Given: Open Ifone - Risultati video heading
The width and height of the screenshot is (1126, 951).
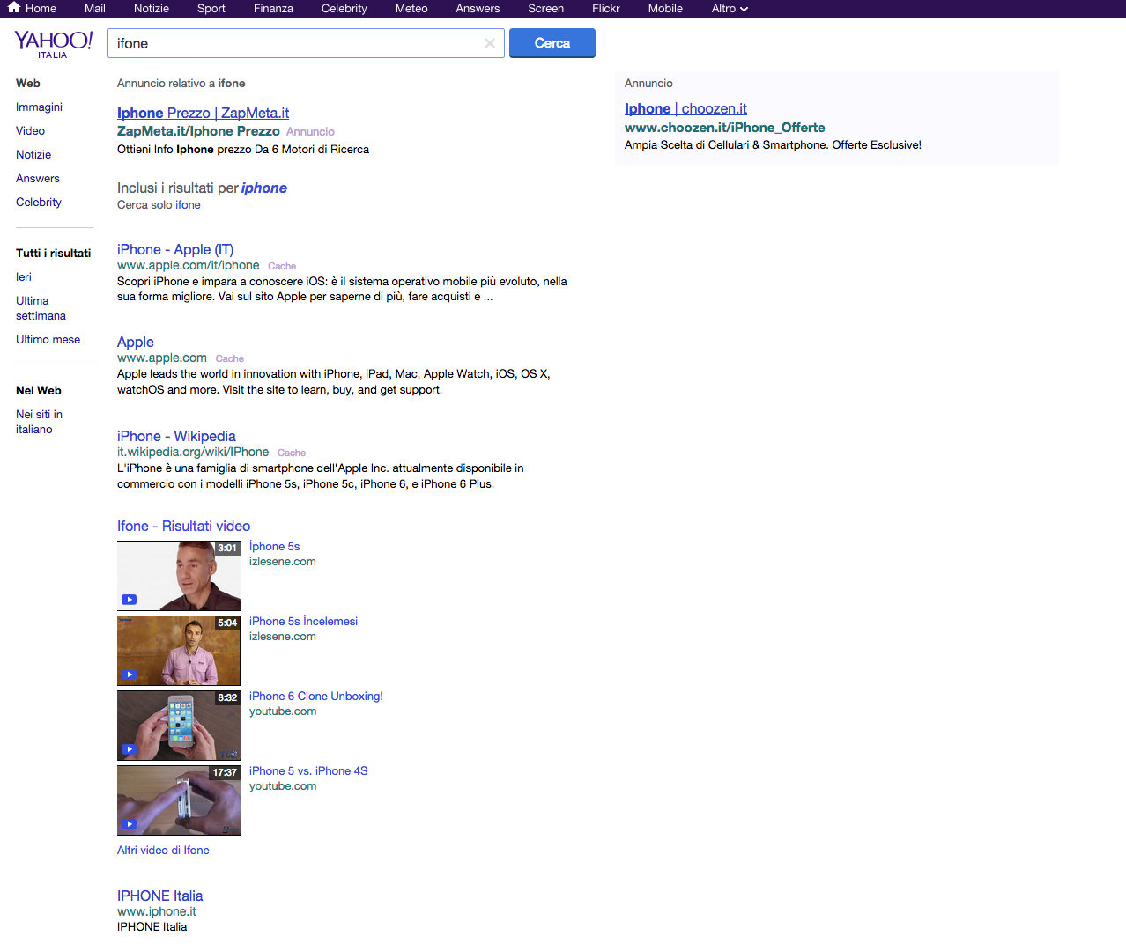Looking at the screenshot, I should (183, 526).
